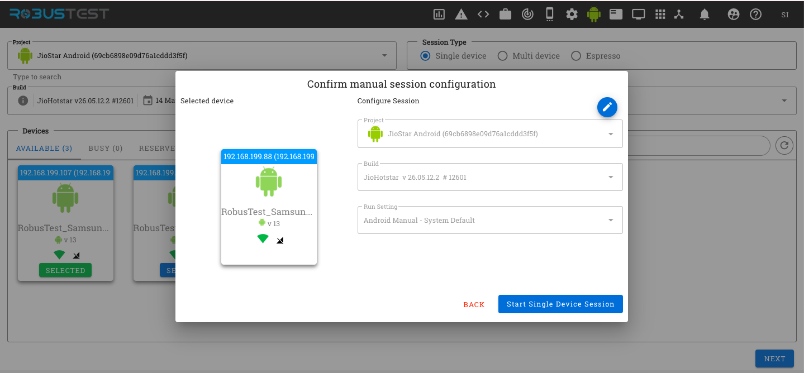Screen dimensions: 804x373
Task: Select the Multi device session type
Action: [529, 56]
